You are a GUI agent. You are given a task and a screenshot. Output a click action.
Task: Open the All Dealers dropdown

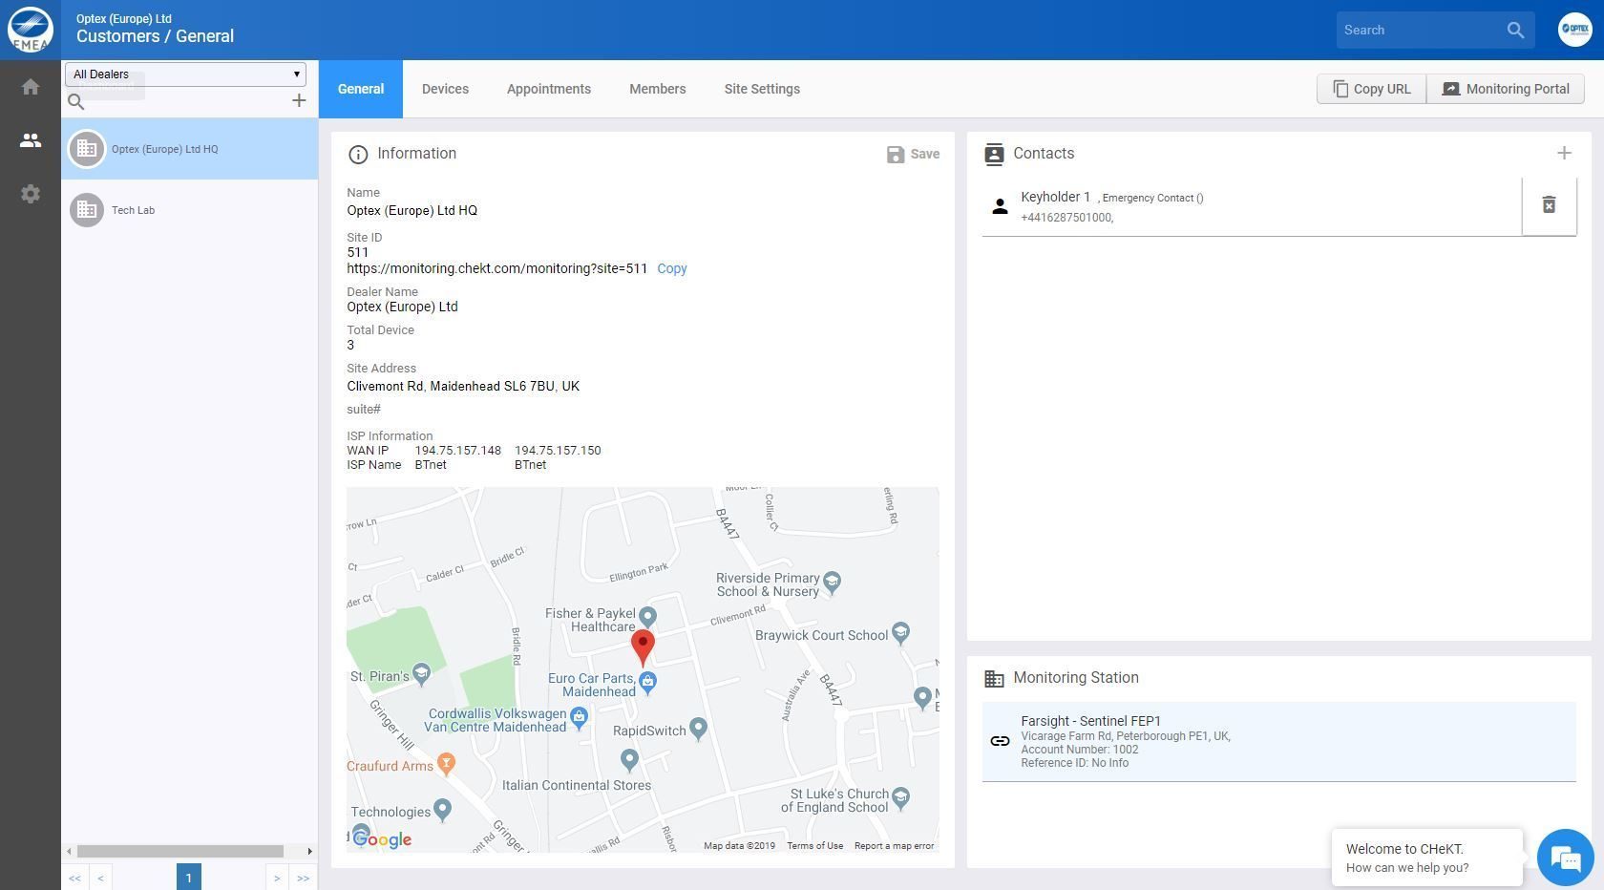(x=185, y=74)
